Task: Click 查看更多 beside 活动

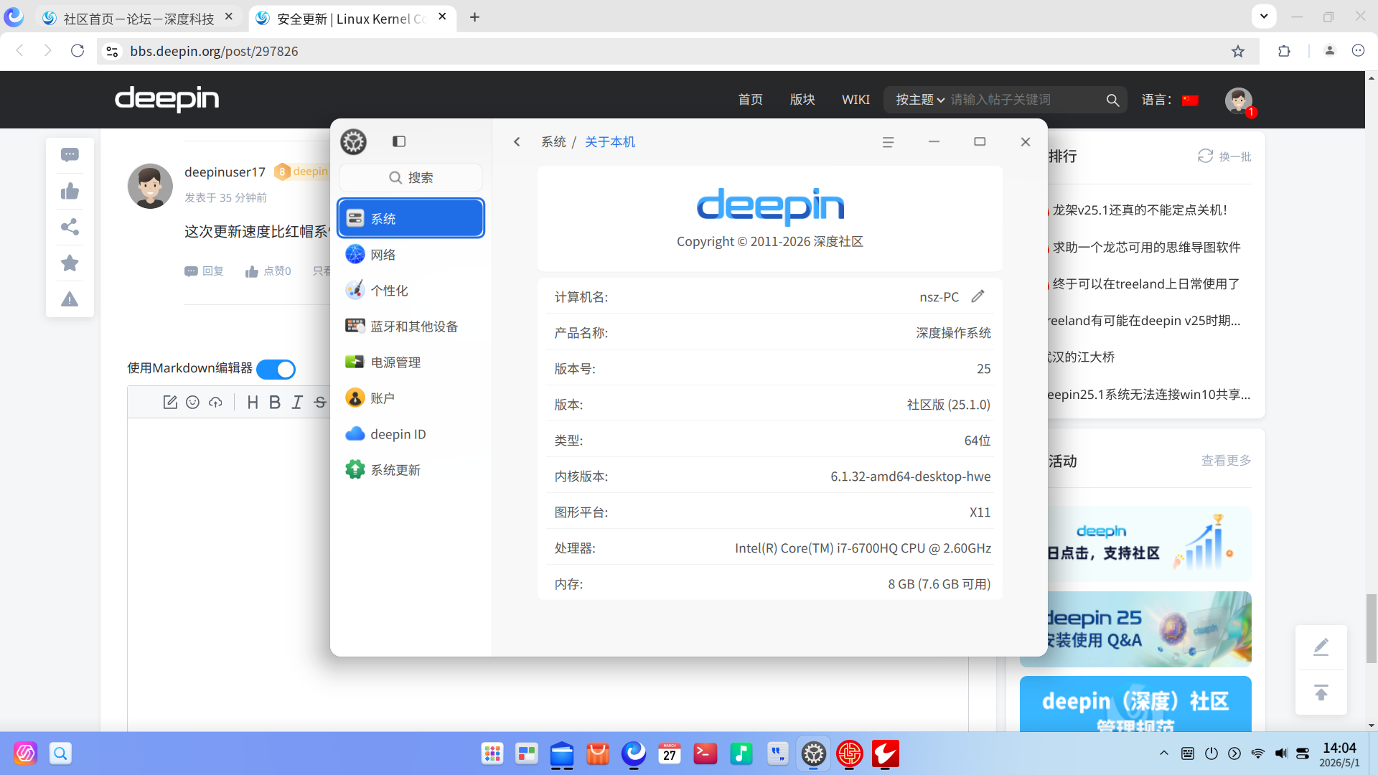Action: pyautogui.click(x=1226, y=460)
